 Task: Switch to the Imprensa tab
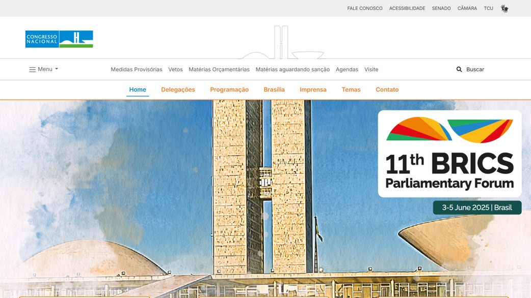(313, 90)
